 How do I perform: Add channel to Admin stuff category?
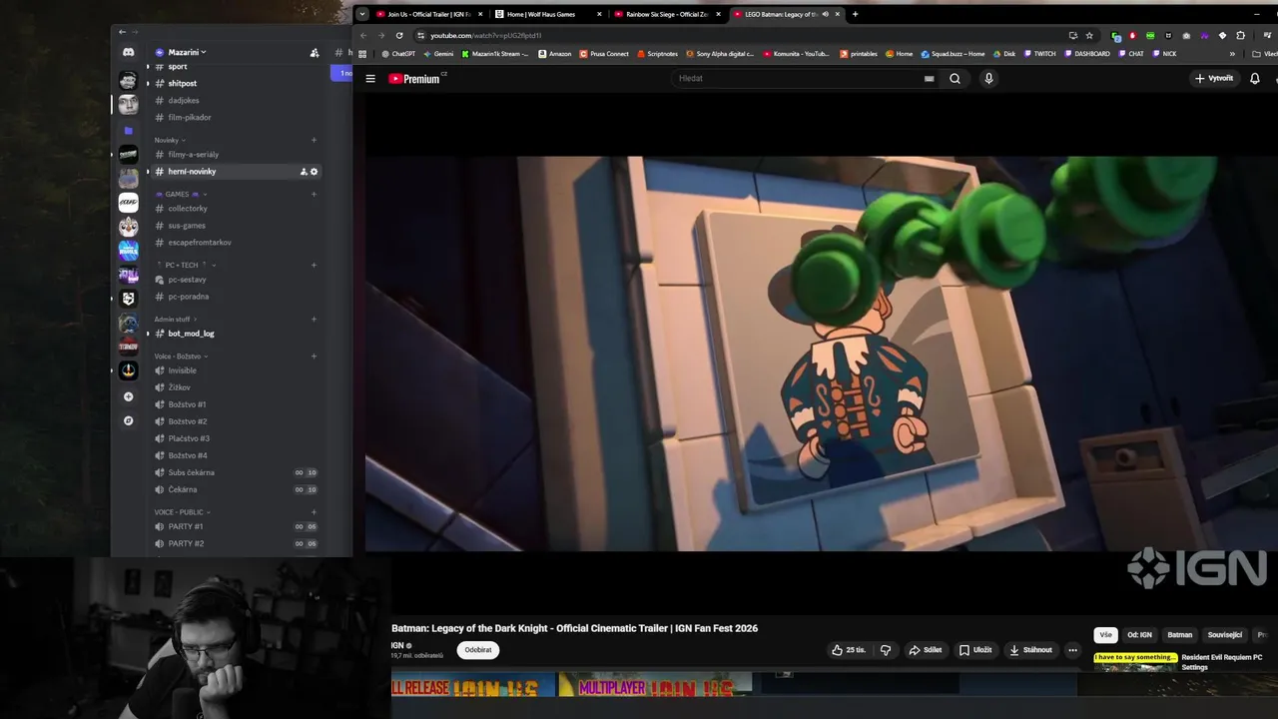tap(314, 319)
